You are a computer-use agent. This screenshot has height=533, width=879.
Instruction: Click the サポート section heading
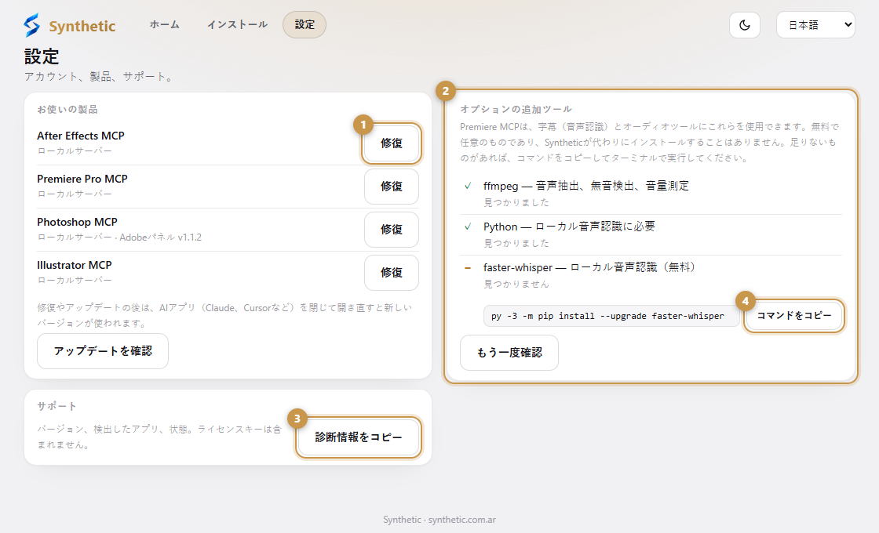click(57, 406)
